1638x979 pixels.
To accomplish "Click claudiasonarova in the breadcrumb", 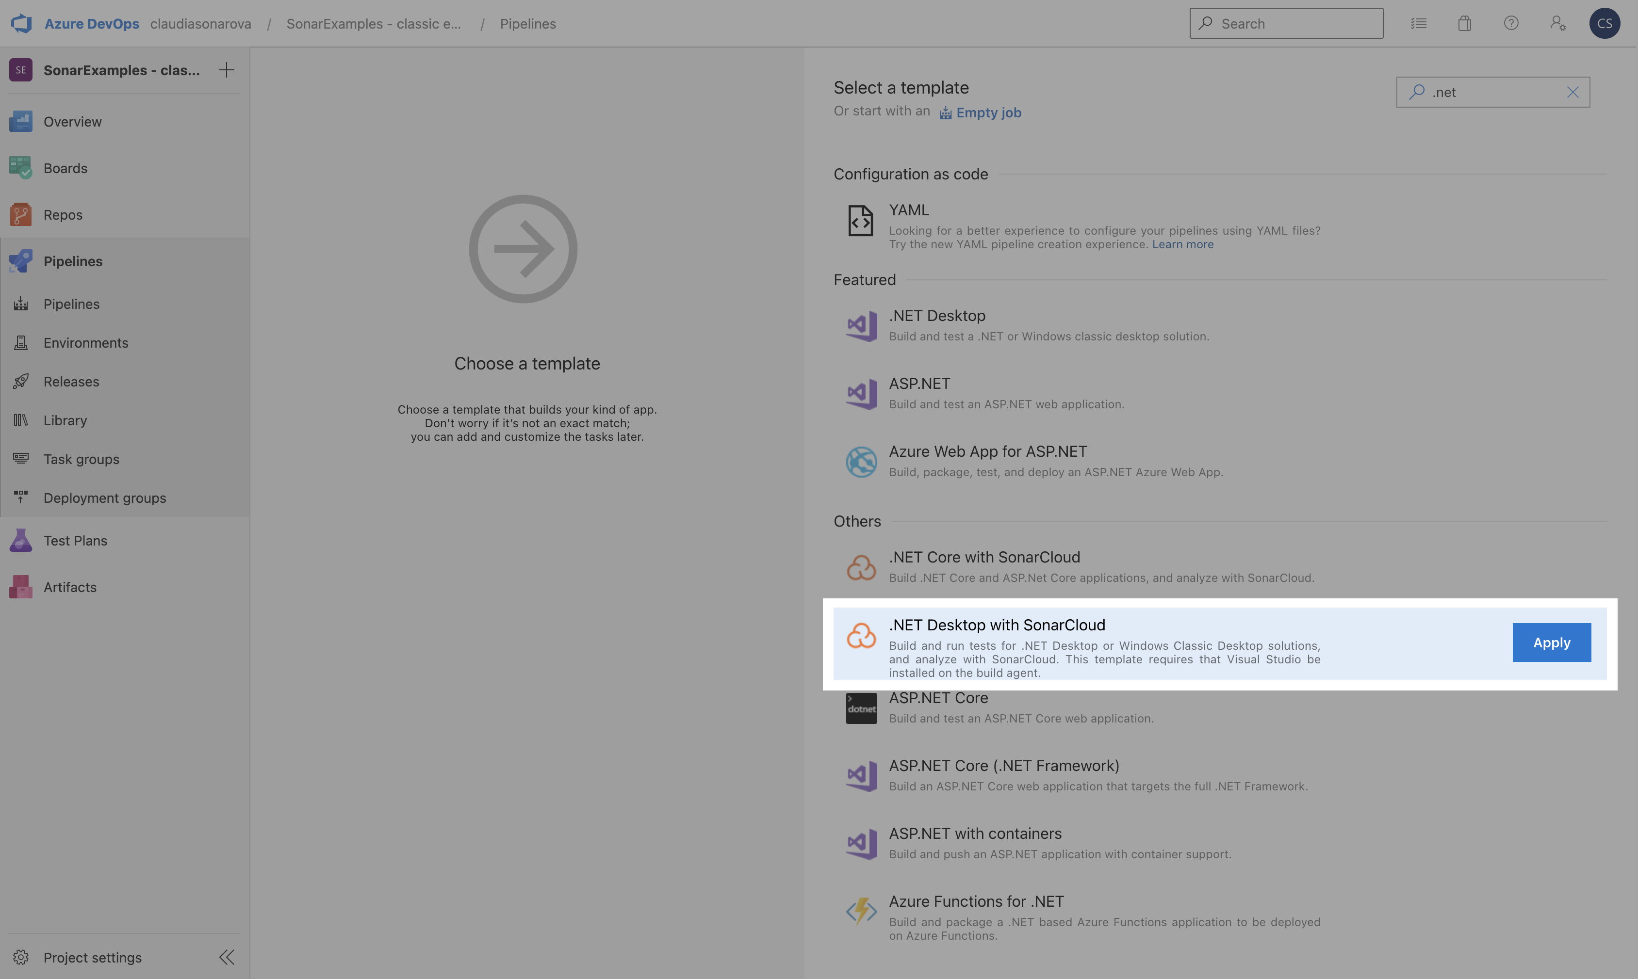I will pos(200,24).
